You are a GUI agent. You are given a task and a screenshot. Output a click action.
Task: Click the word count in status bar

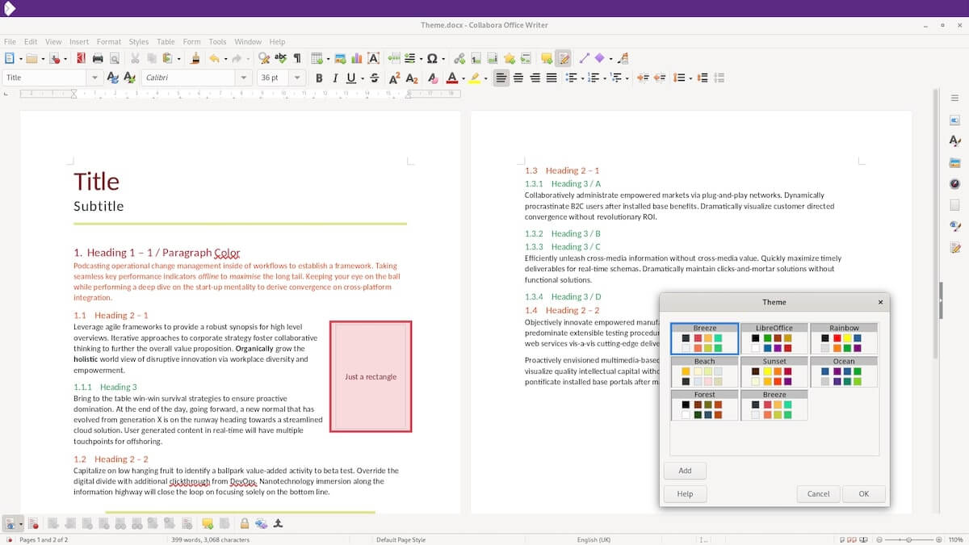(210, 539)
